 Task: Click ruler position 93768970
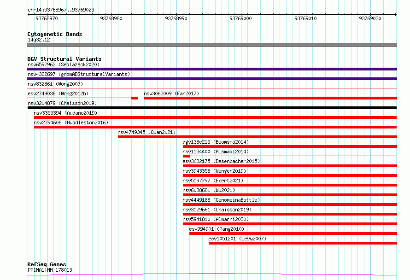pyautogui.click(x=47, y=18)
